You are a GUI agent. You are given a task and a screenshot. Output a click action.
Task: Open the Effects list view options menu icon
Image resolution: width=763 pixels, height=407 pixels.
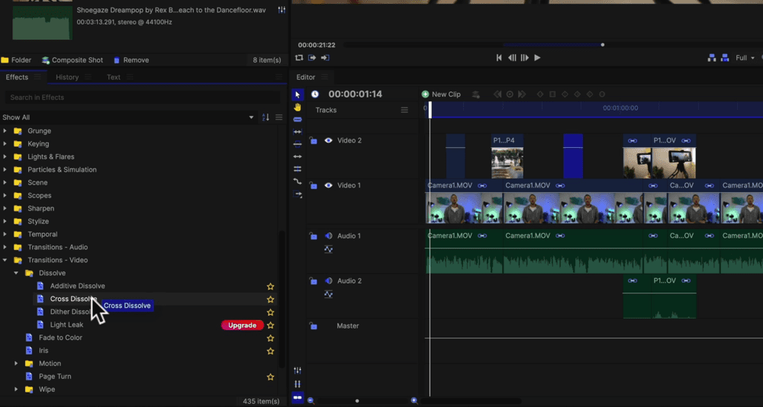click(278, 117)
